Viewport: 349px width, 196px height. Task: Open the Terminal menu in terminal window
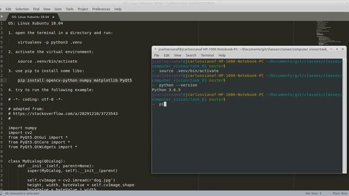click(x=207, y=56)
